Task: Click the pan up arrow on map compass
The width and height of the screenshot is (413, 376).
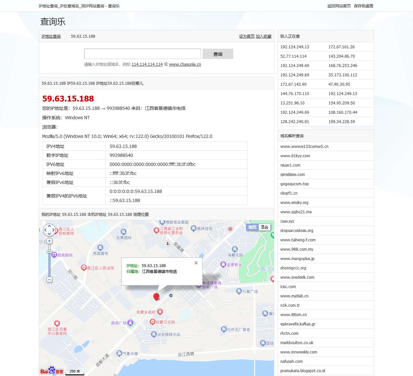Action: (x=49, y=226)
